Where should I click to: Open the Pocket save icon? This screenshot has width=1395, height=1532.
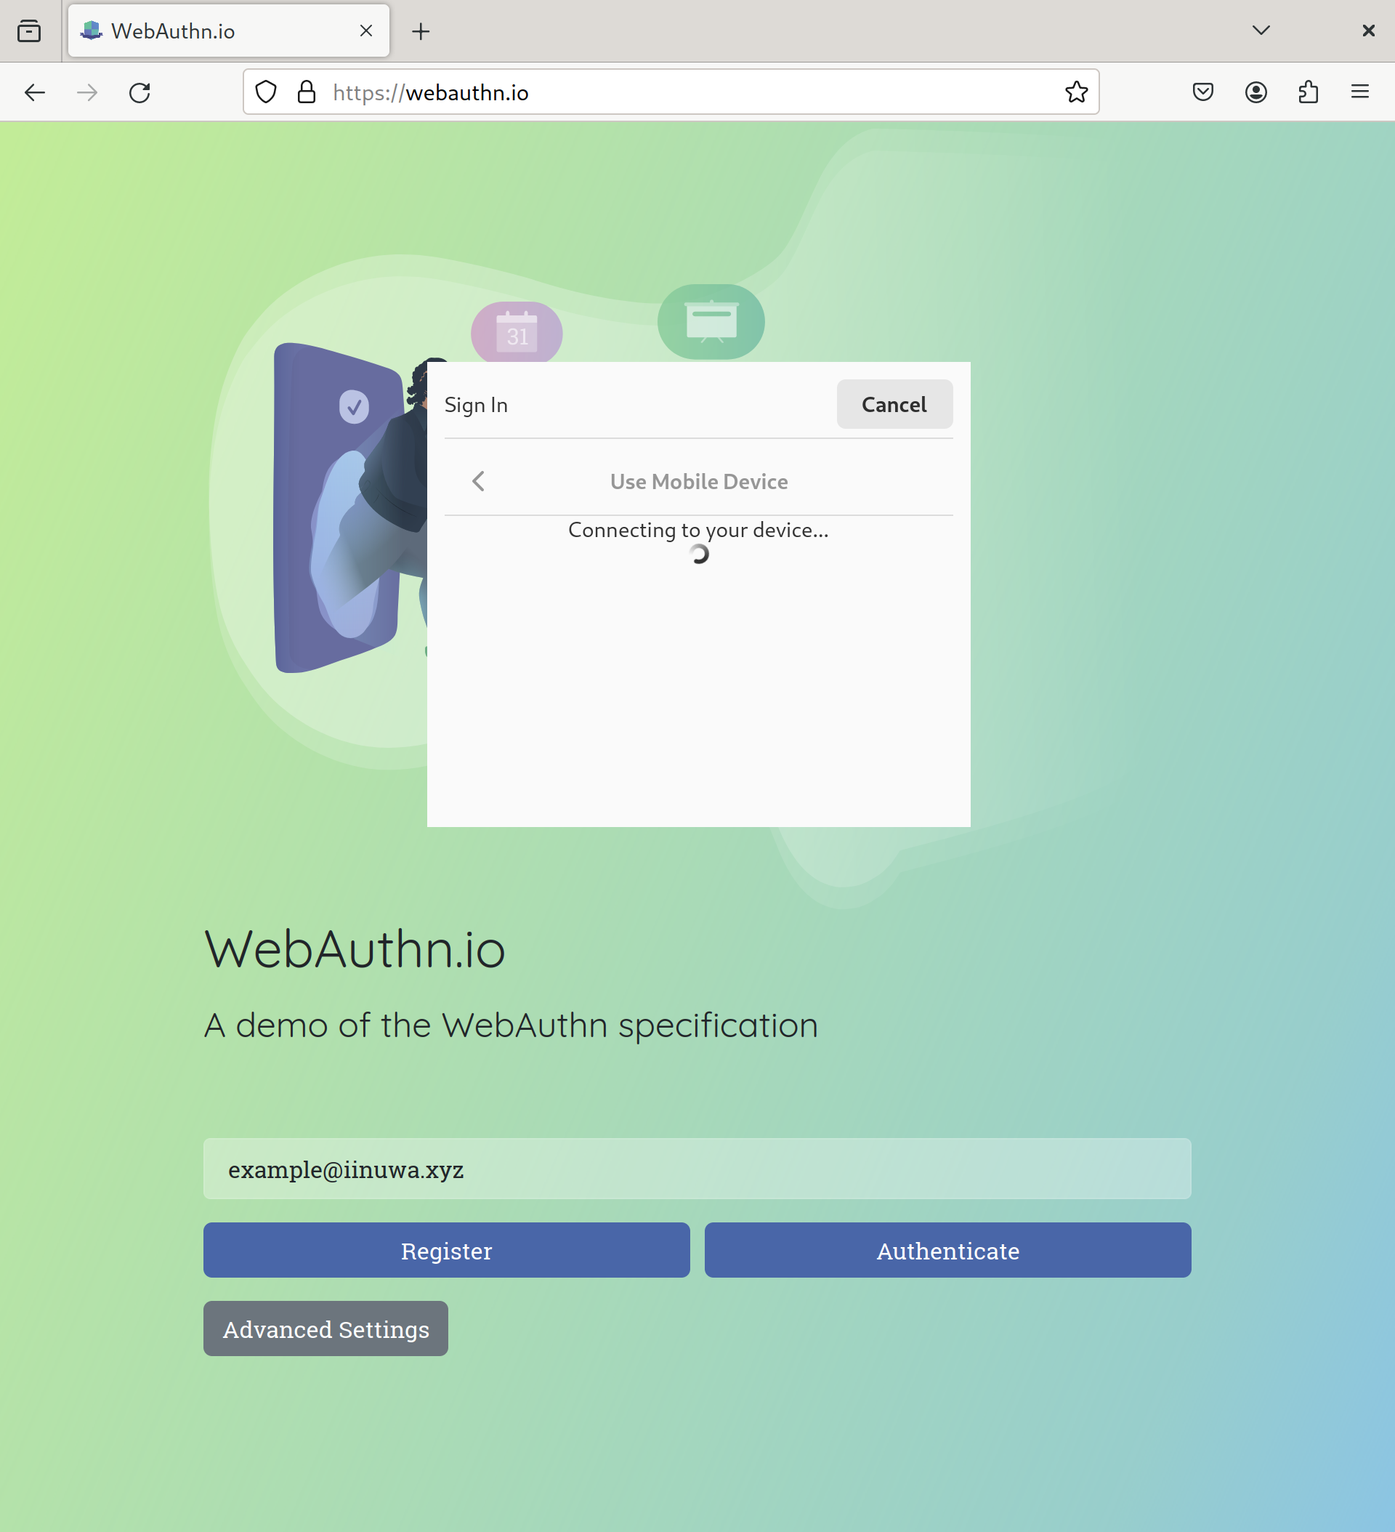(x=1202, y=93)
